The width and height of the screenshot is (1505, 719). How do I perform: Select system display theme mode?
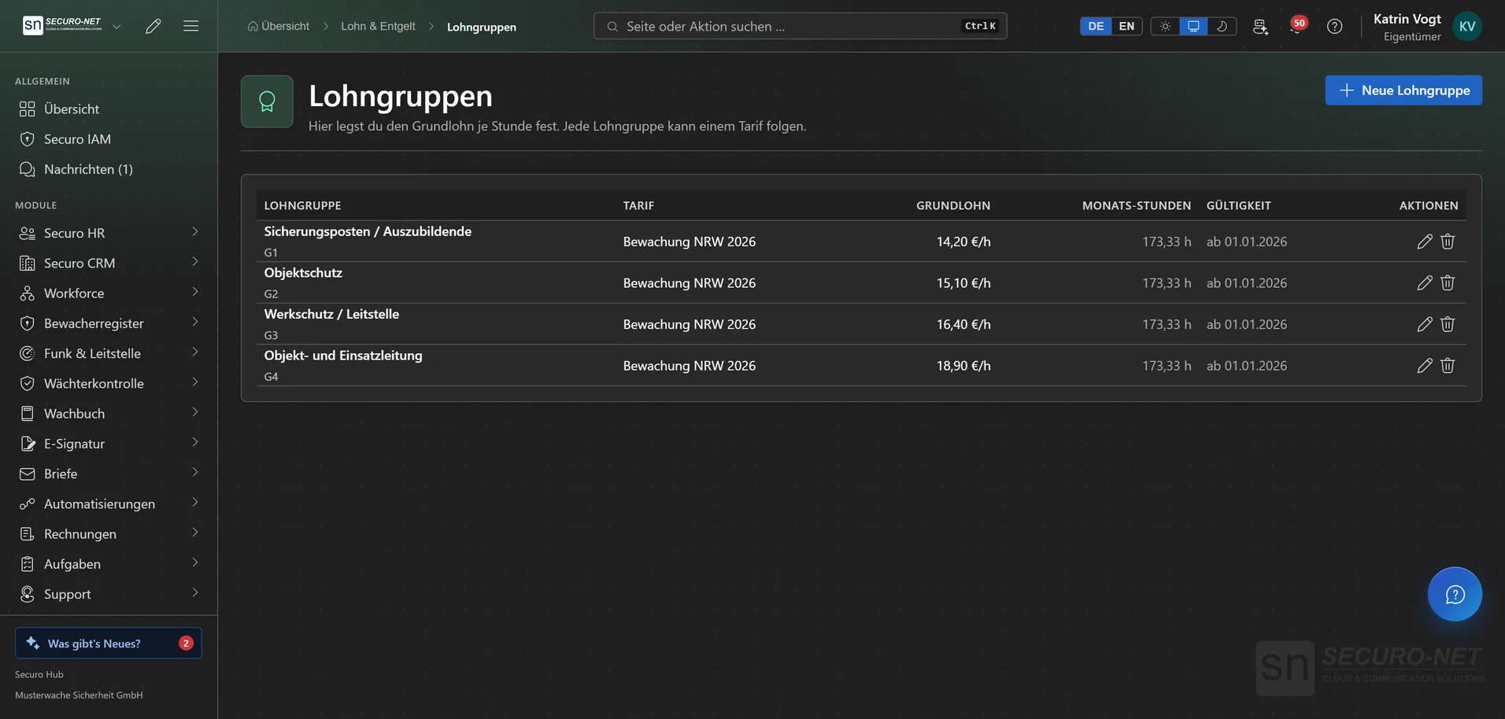pyautogui.click(x=1193, y=26)
